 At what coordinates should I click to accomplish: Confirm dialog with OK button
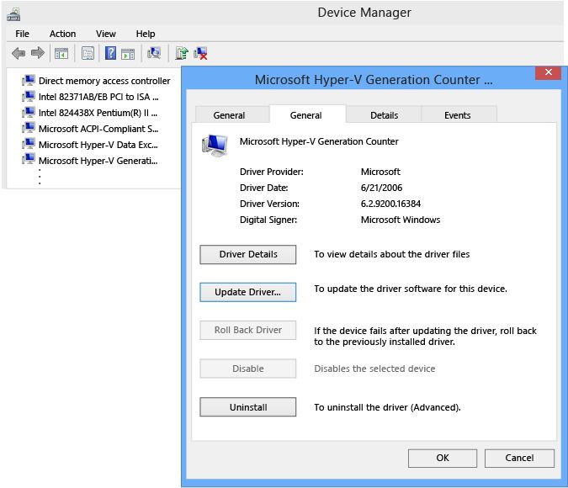[x=443, y=458]
